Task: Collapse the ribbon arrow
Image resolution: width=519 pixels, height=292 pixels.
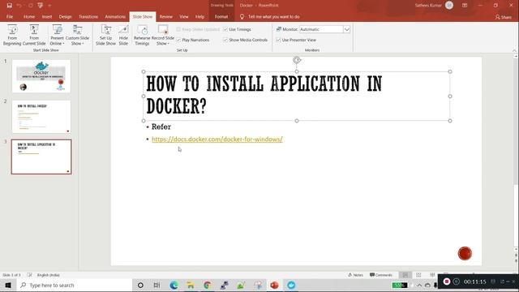Action: [x=514, y=50]
